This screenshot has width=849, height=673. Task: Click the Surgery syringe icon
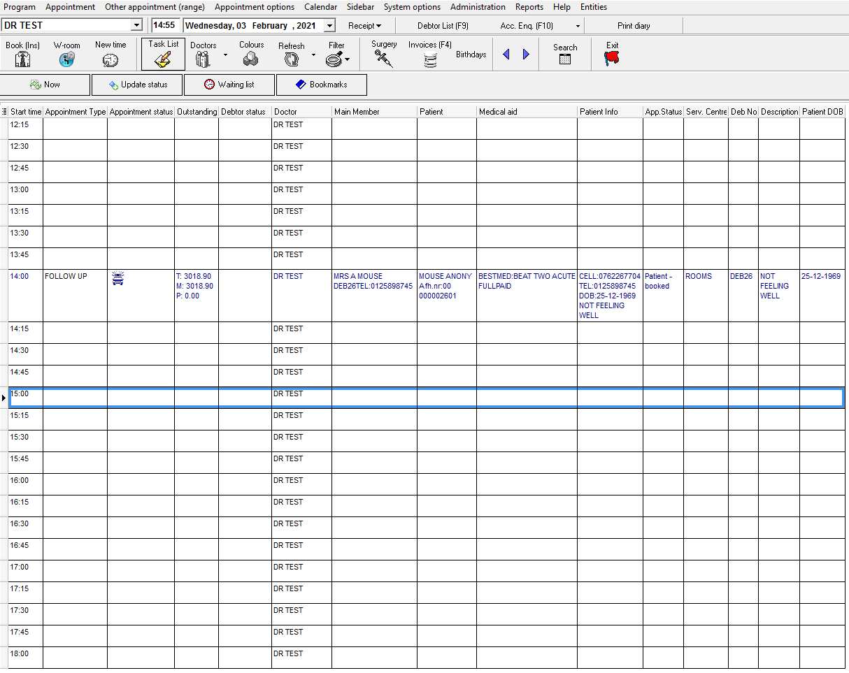point(384,59)
